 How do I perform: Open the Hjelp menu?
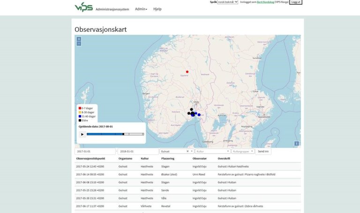[157, 9]
